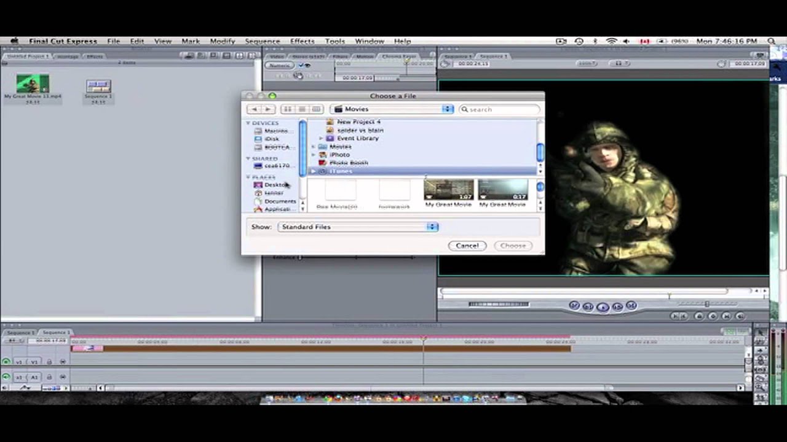
Task: Select Documents in sidebar places
Action: (x=280, y=201)
